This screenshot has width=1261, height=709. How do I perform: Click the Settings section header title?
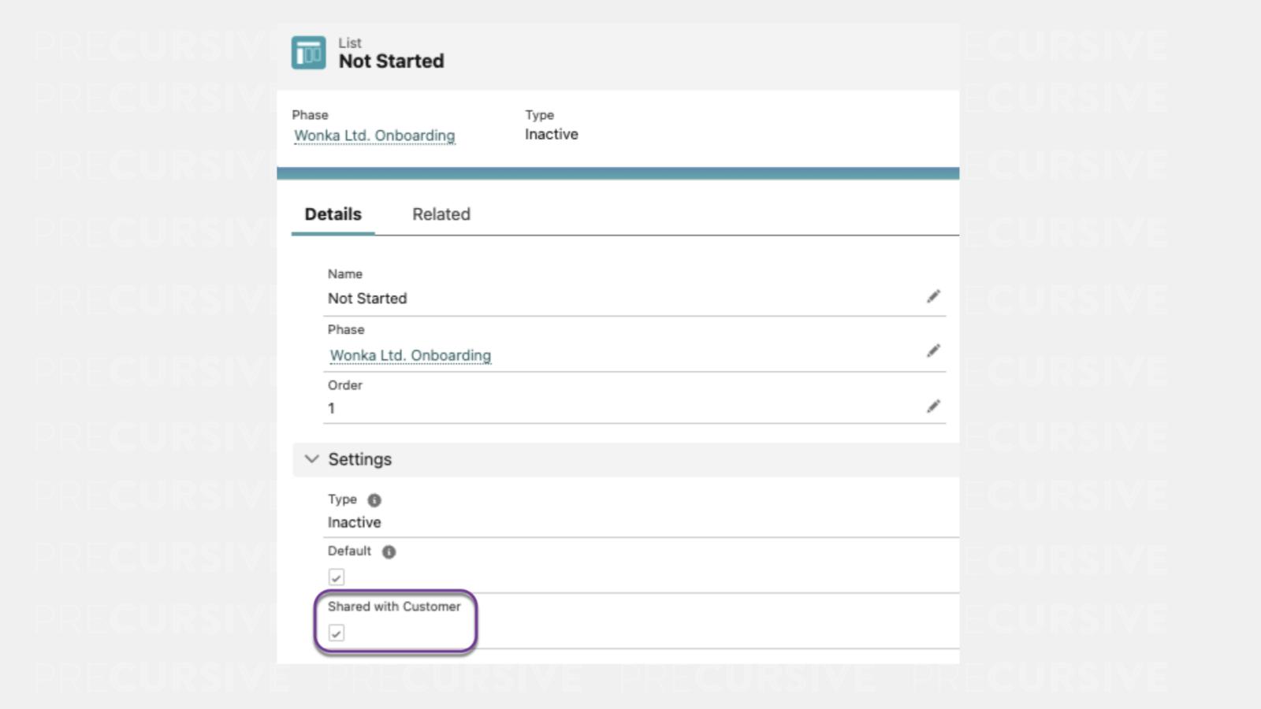tap(359, 459)
